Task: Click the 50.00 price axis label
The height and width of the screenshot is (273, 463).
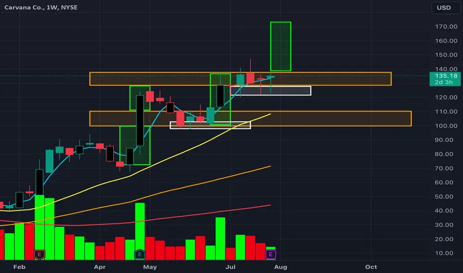Action: 444,197
